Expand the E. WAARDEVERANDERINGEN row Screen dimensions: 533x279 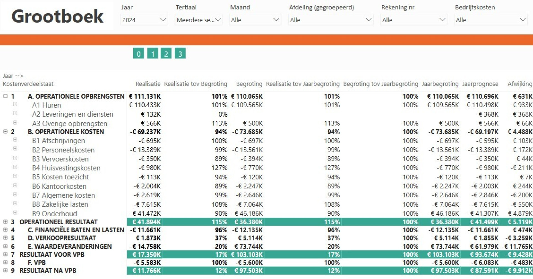[5, 246]
